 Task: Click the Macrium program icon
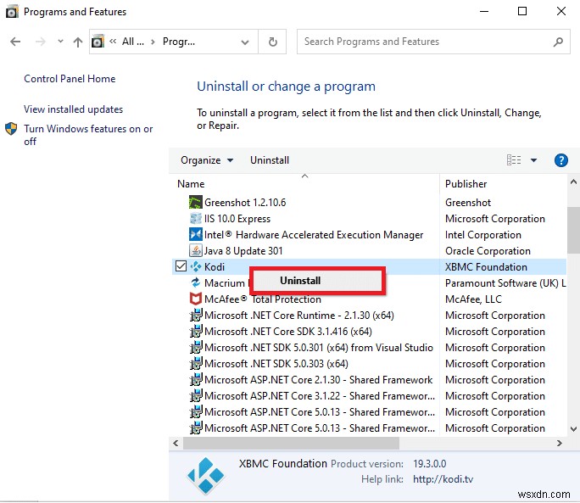click(195, 282)
